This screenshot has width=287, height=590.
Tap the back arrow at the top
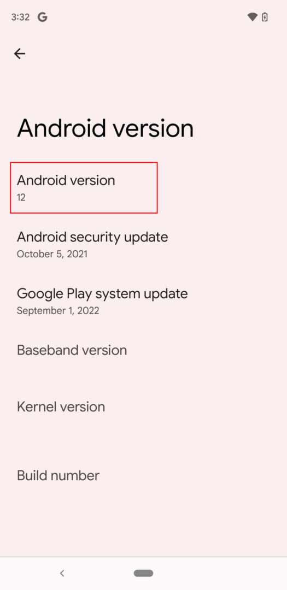pos(20,54)
